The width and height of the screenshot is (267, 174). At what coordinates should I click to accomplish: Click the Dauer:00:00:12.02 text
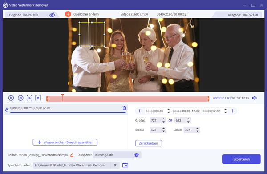[x=186, y=111]
